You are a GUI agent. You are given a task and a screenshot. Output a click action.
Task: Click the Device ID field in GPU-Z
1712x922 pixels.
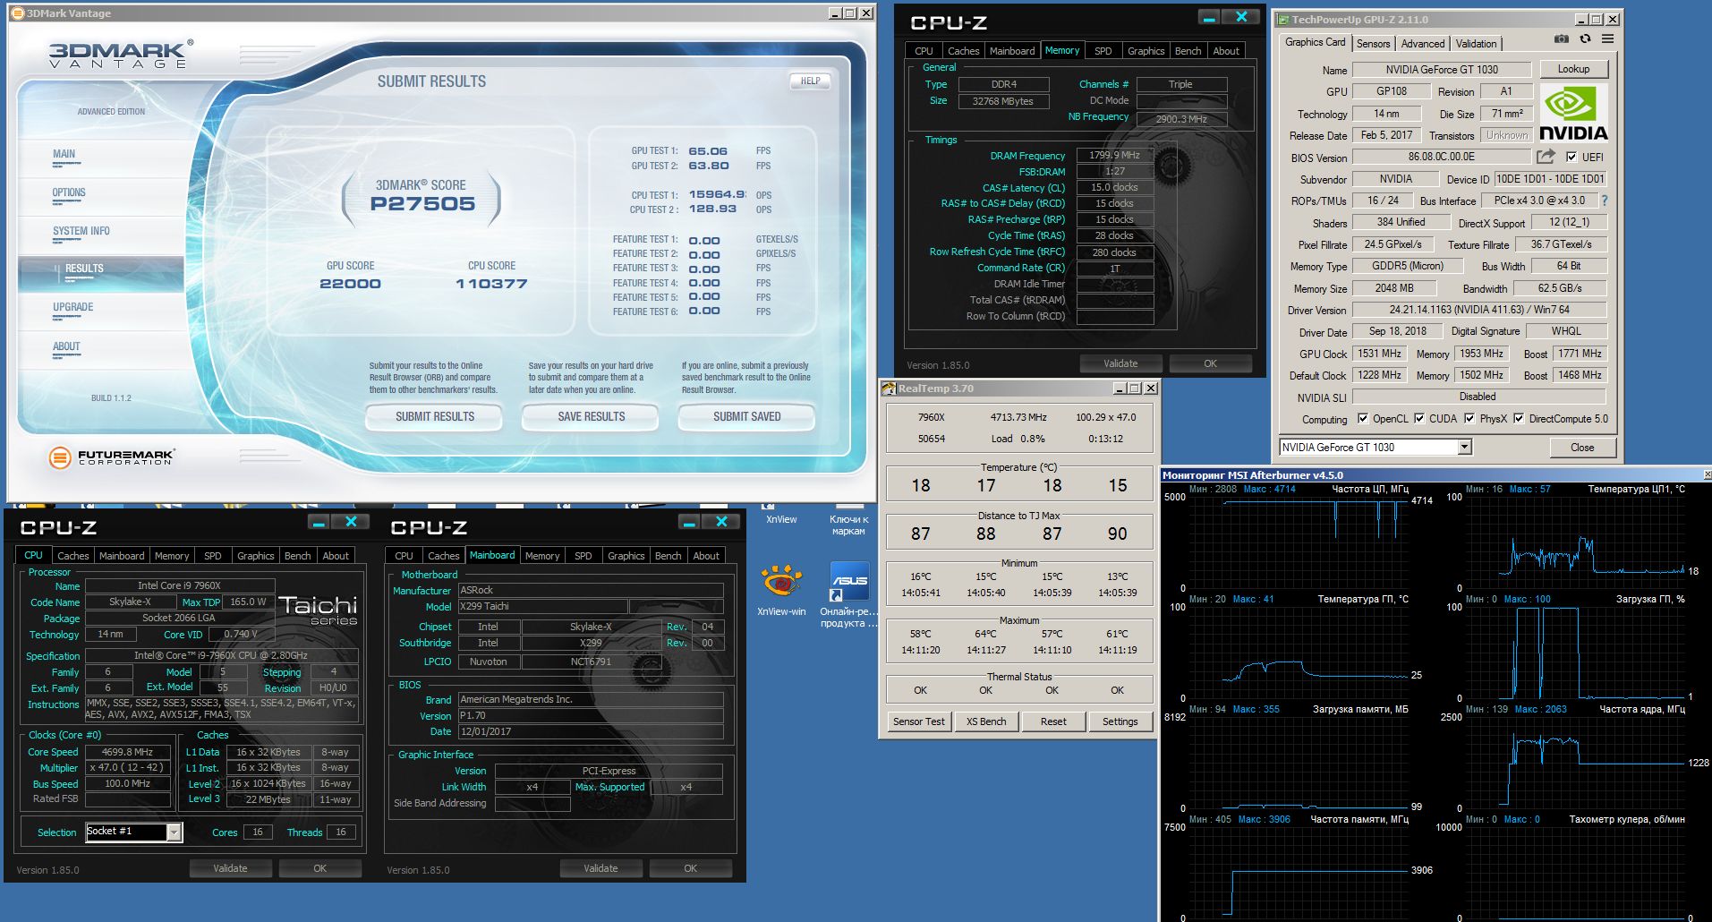[1550, 179]
